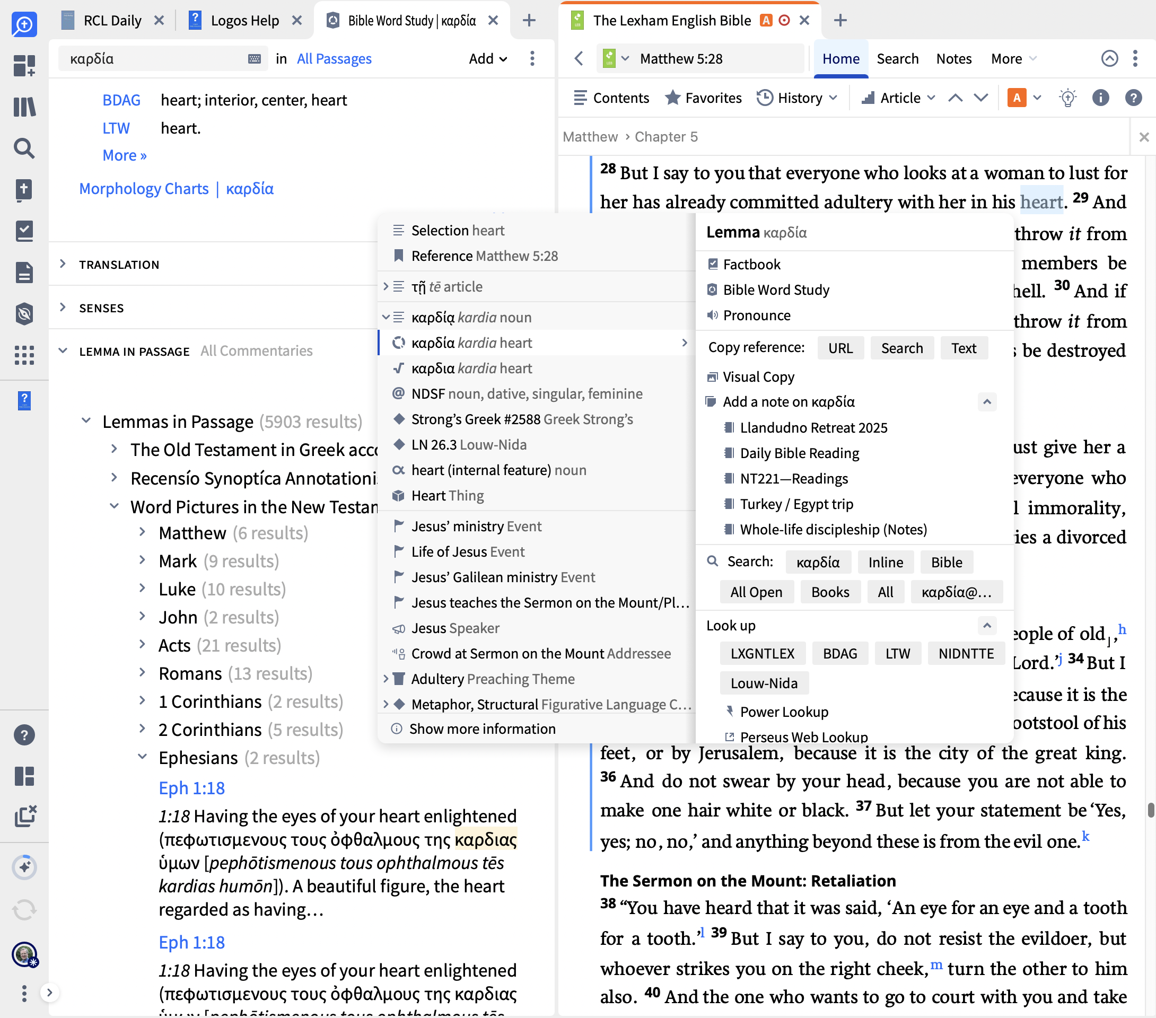Click the Inline search button
1156x1018 pixels.
[885, 562]
